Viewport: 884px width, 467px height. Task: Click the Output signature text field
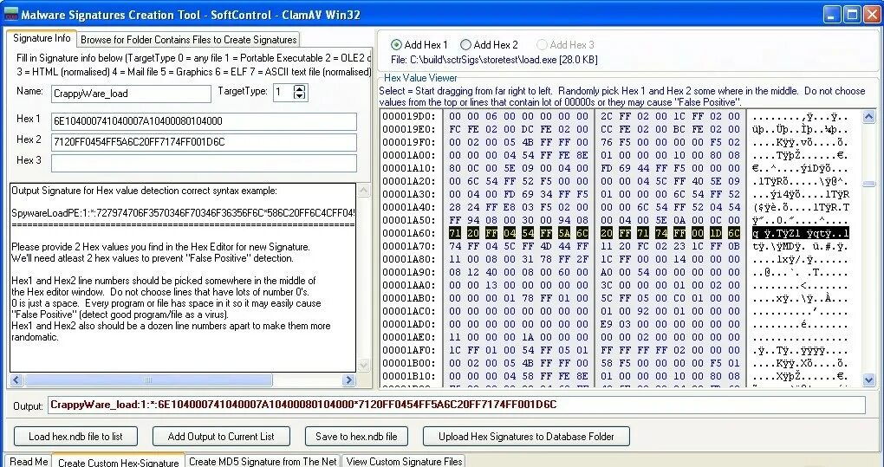pyautogui.click(x=457, y=405)
